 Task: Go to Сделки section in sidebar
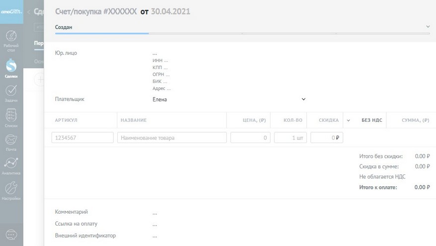(x=11, y=68)
